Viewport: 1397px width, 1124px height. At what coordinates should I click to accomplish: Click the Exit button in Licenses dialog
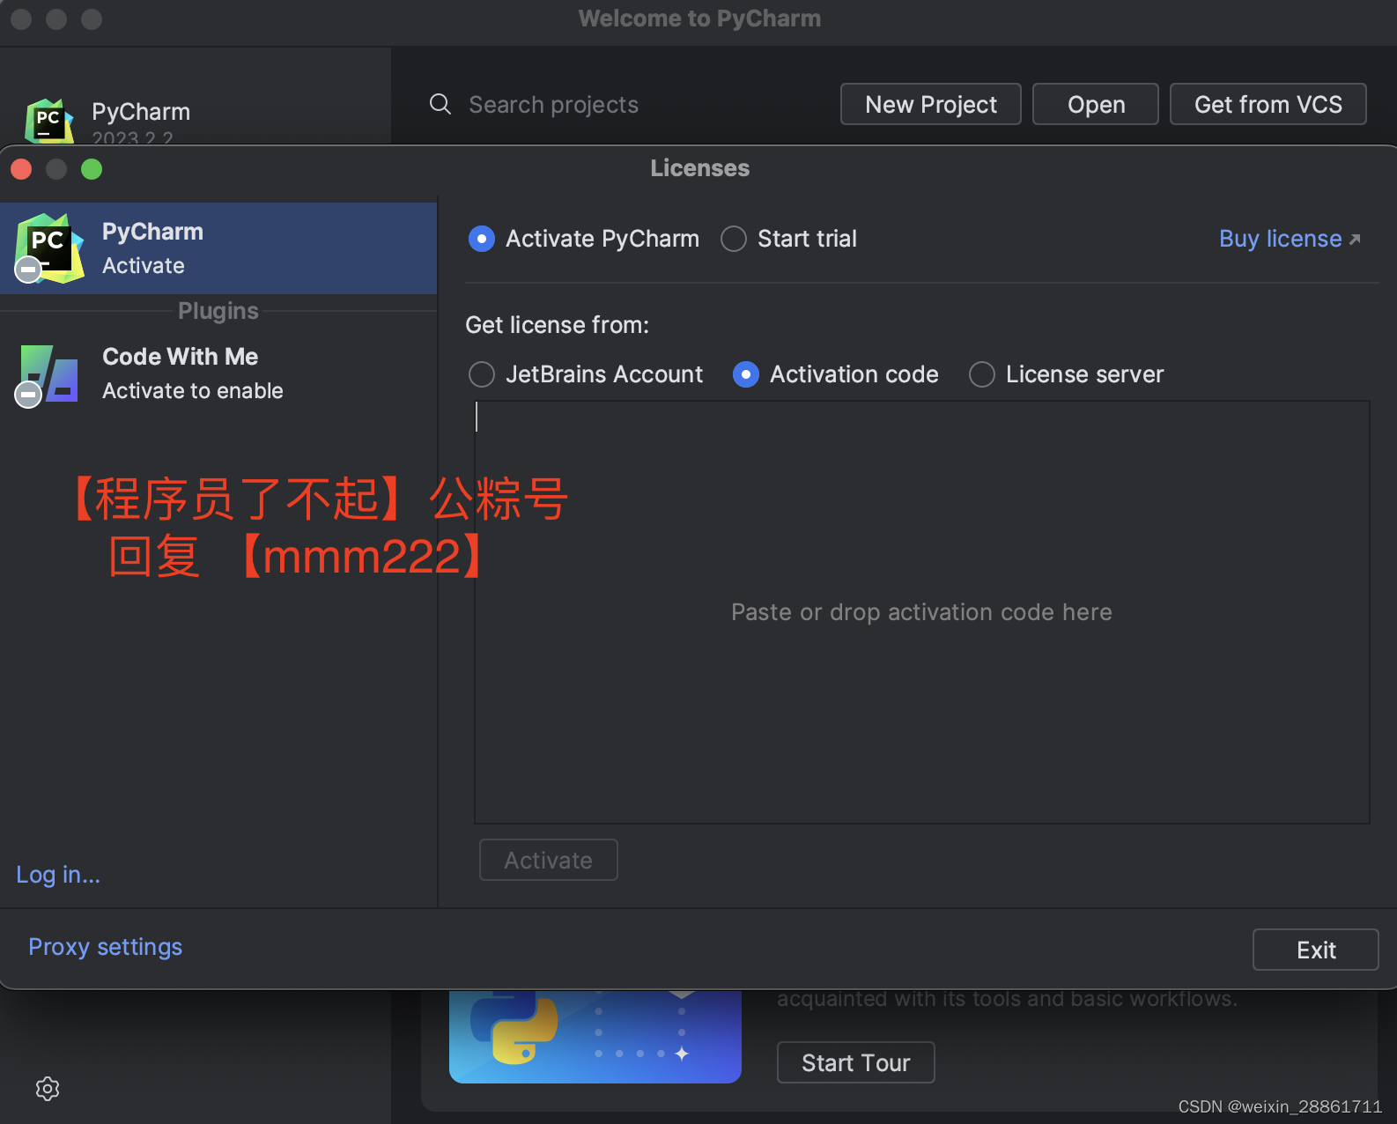1316,950
